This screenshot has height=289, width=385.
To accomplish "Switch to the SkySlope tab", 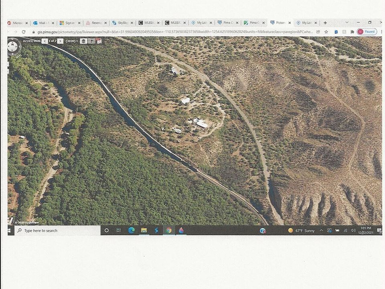I will (120, 23).
